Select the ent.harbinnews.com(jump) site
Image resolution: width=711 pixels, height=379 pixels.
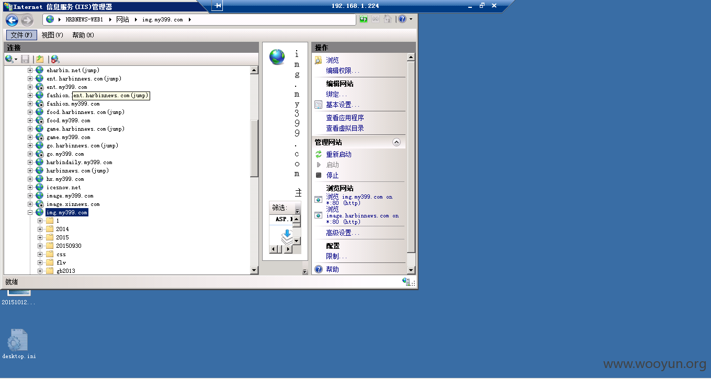tap(84, 78)
